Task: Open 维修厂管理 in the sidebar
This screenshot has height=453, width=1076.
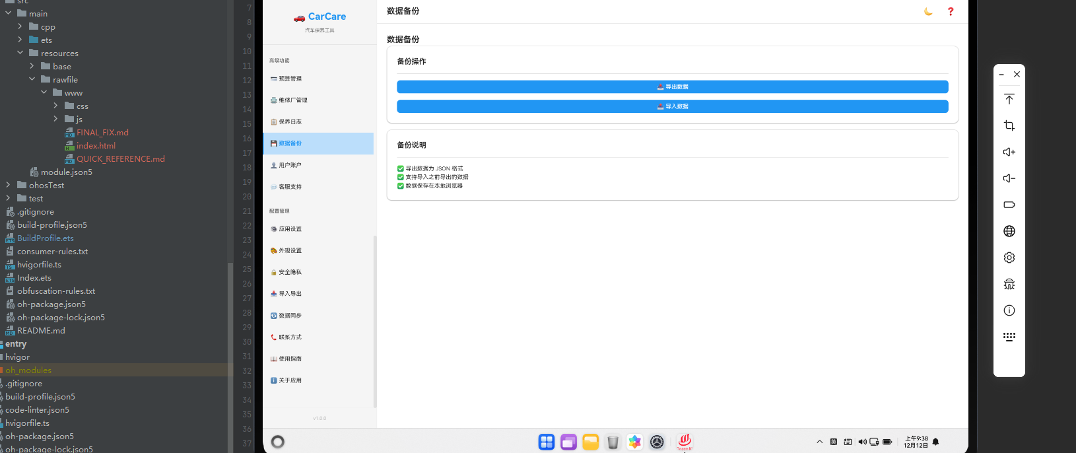Action: click(x=318, y=100)
